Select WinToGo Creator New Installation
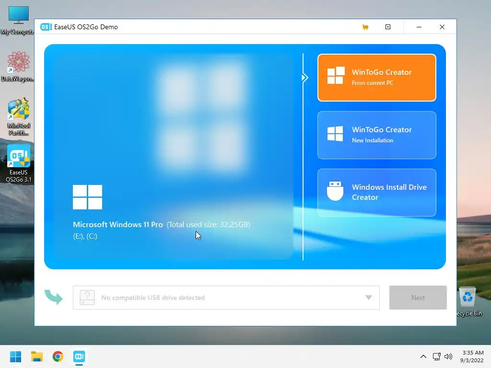 click(x=377, y=135)
